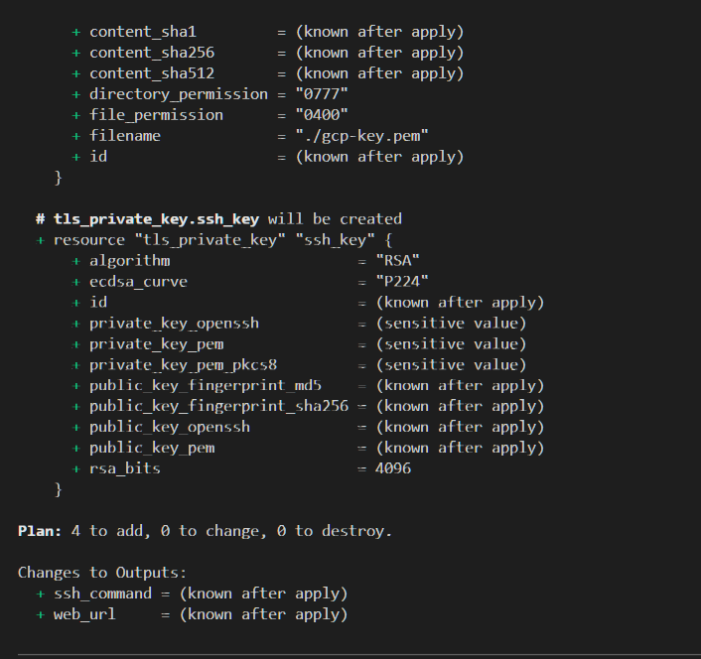Screen dimensions: 701x659
Task: Click the web_url output name
Action: tap(84, 614)
